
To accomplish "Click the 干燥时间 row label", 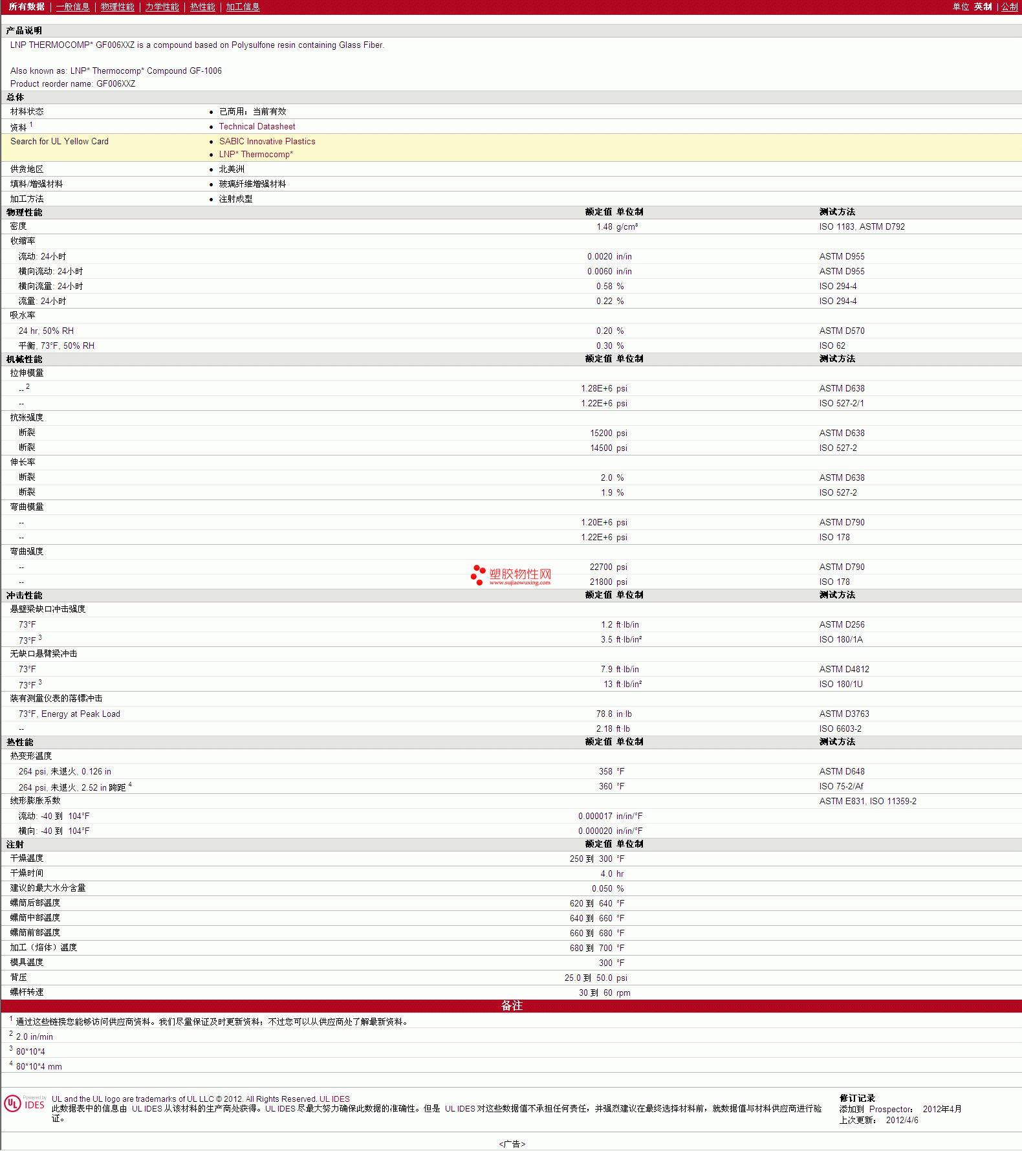I will [x=27, y=873].
